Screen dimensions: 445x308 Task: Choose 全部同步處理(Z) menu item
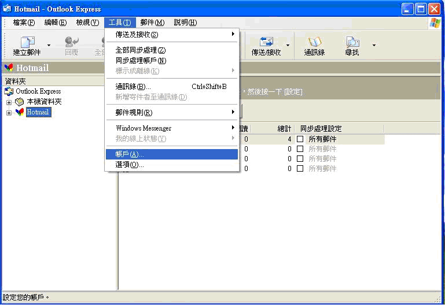coord(172,50)
